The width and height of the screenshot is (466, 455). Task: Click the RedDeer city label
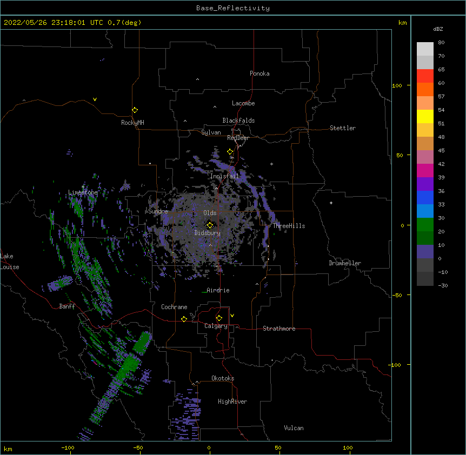[238, 138]
